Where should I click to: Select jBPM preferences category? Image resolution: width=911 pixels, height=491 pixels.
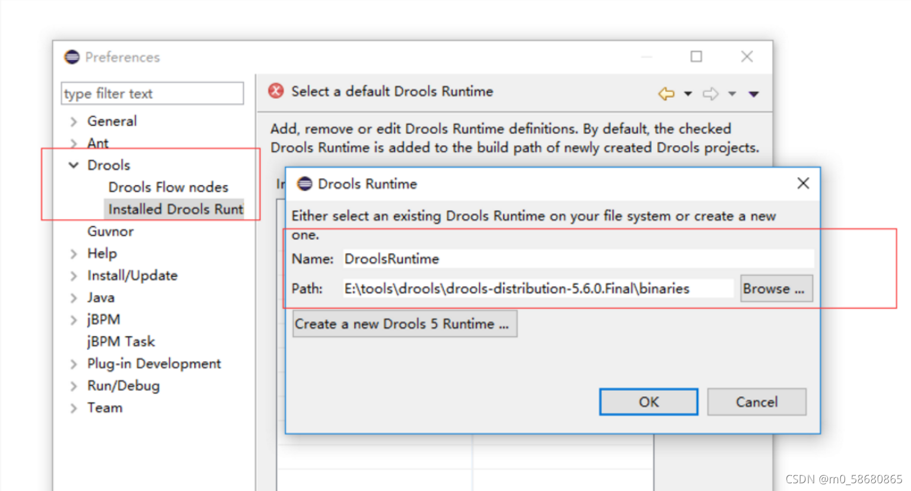pyautogui.click(x=104, y=320)
